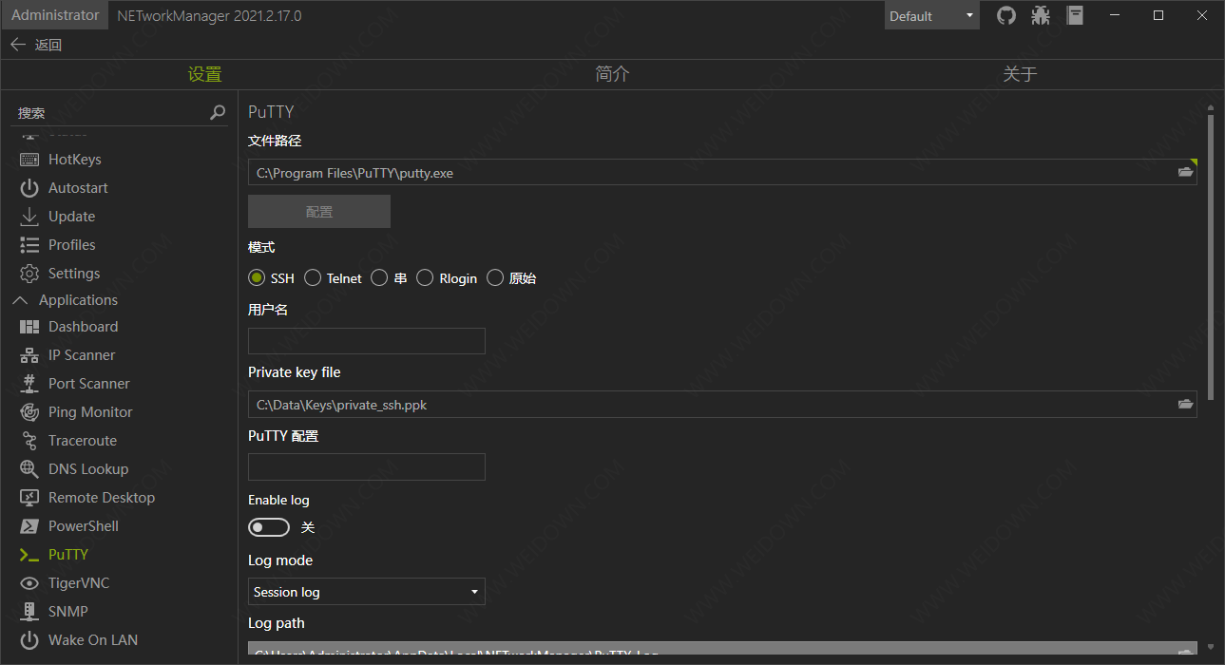Image resolution: width=1225 pixels, height=665 pixels.
Task: Select the Rlogin mode radio button
Action: coord(425,278)
